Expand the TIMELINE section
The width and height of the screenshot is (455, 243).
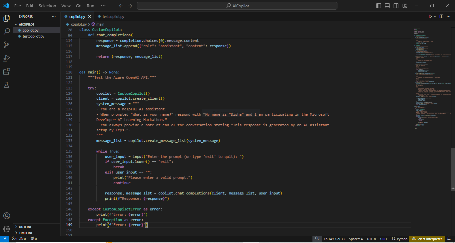[x=26, y=233]
